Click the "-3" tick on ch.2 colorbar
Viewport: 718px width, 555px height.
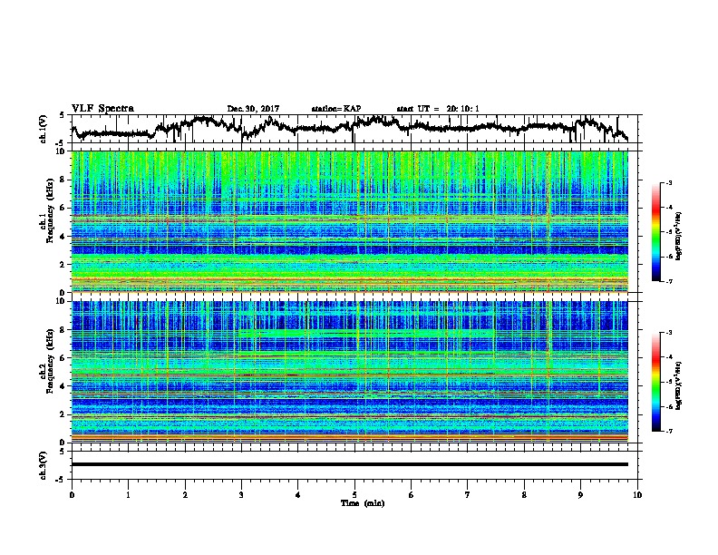(x=669, y=333)
